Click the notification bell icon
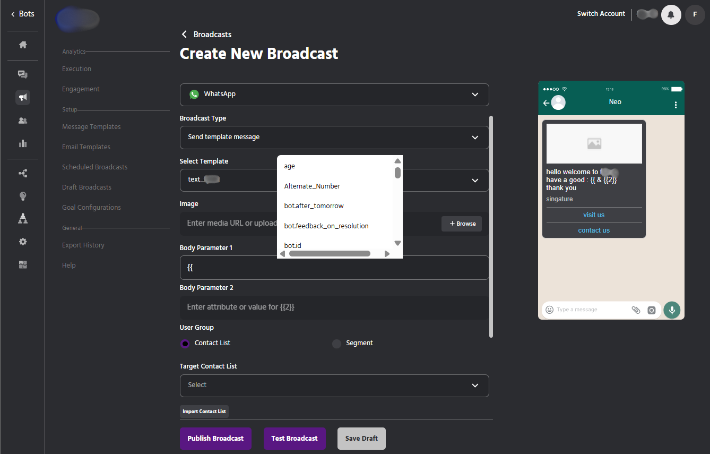The height and width of the screenshot is (454, 710). 671,15
